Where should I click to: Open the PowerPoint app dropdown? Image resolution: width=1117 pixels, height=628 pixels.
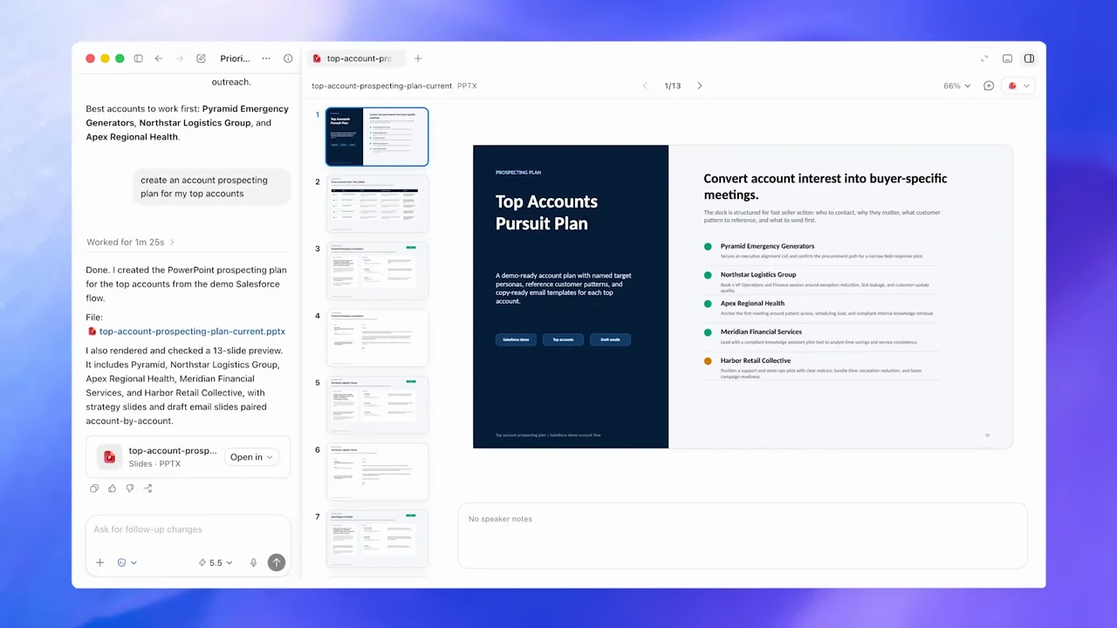pos(1018,85)
